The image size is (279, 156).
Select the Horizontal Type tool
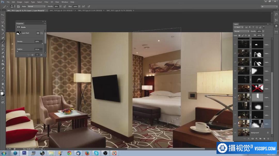point(3,72)
